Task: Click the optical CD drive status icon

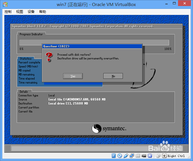Action: click(120, 156)
